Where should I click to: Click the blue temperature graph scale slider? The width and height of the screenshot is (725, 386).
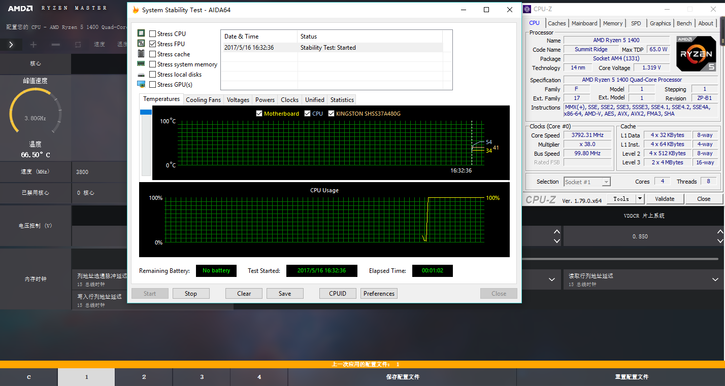point(146,112)
